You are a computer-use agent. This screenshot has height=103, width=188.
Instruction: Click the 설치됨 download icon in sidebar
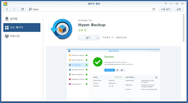7,19
